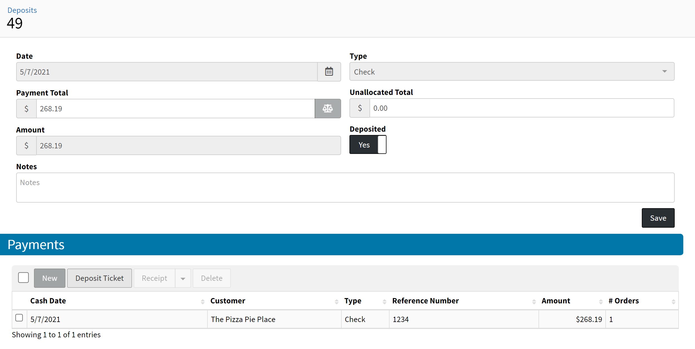Sort by Type column arrows
Image resolution: width=695 pixels, height=349 pixels.
pyautogui.click(x=384, y=301)
